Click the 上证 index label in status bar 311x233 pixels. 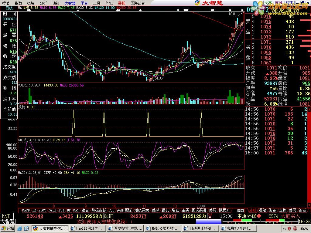(x=5, y=216)
